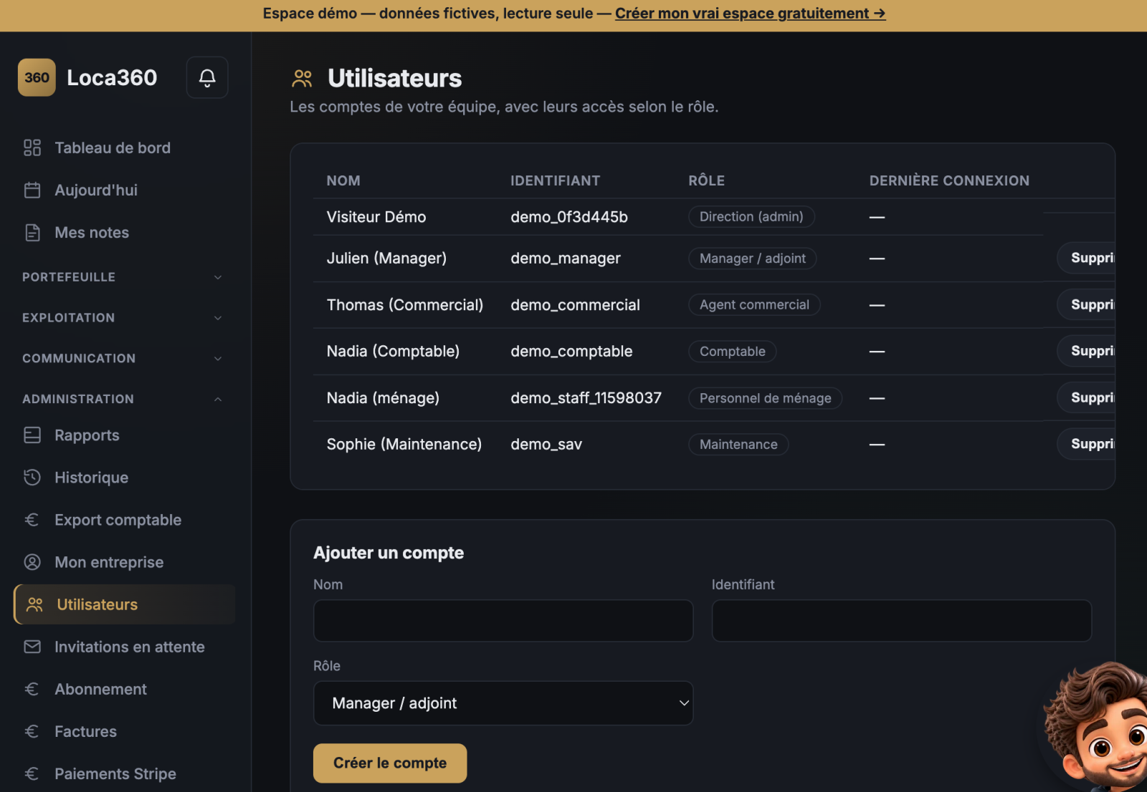The image size is (1147, 792).
Task: Focus the Nom input field
Action: tap(503, 620)
